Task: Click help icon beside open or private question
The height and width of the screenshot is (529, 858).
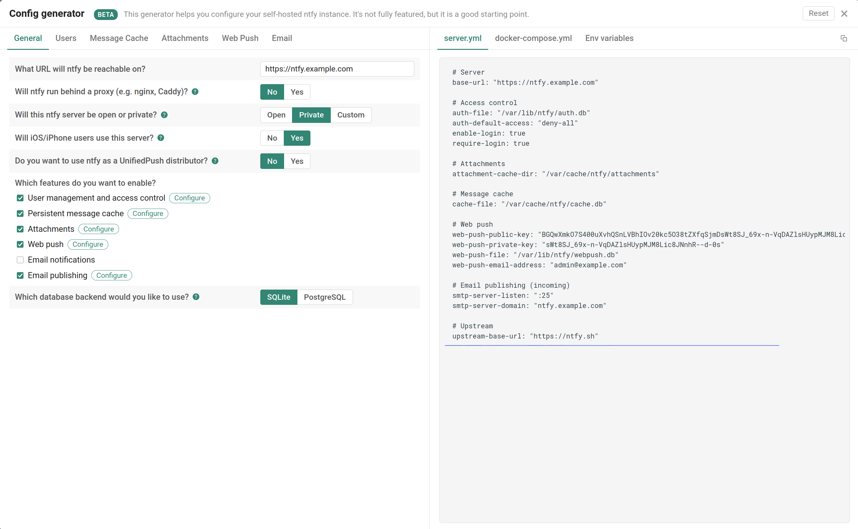Action: (164, 115)
